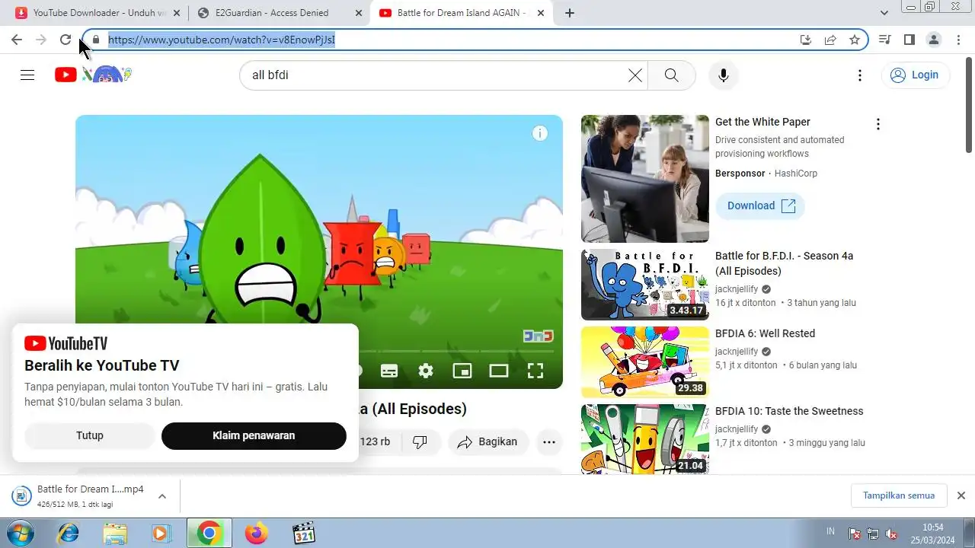The height and width of the screenshot is (548, 975).
Task: Open Windows Media Player taskbar icon
Action: pos(162,534)
